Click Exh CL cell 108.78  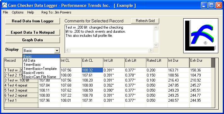(93, 95)
